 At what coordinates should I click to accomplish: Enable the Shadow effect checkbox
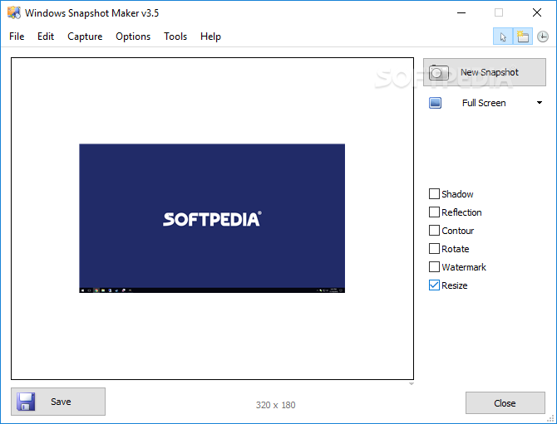pyautogui.click(x=434, y=194)
